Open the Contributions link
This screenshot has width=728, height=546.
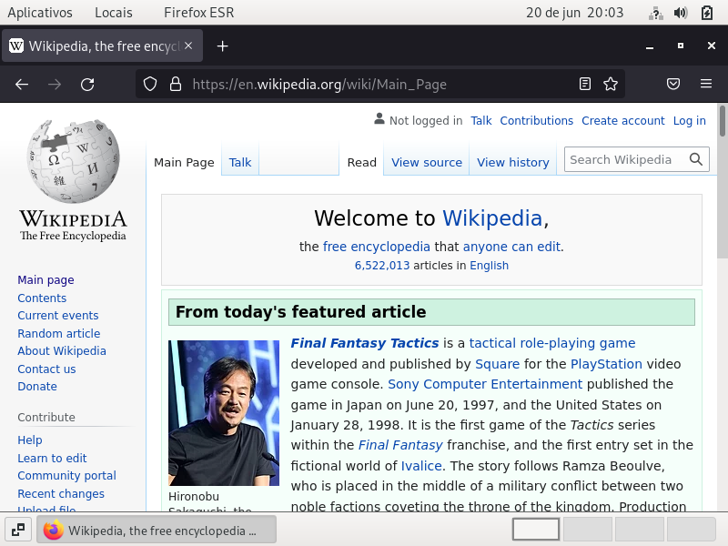click(536, 121)
